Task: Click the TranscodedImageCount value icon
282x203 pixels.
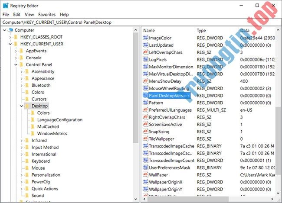Action: (x=145, y=160)
